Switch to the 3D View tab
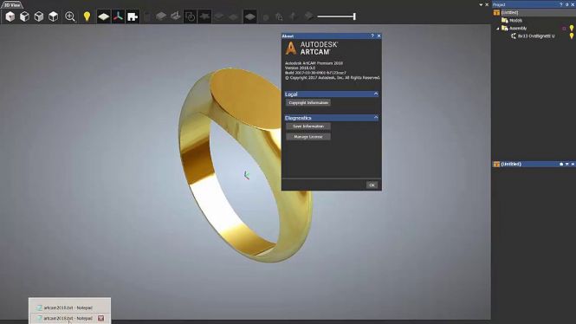576x324 pixels. point(12,5)
